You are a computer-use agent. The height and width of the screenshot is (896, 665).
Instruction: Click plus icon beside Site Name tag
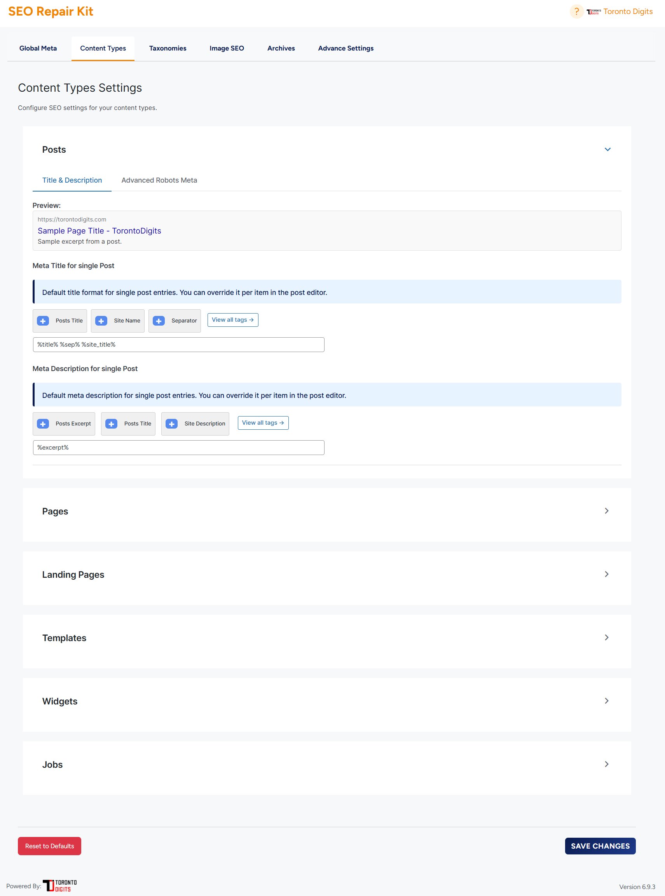pyautogui.click(x=101, y=321)
